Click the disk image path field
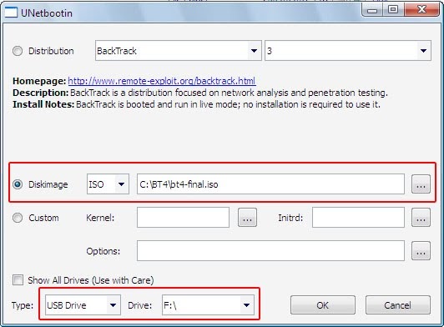The image size is (444, 327). tap(270, 184)
